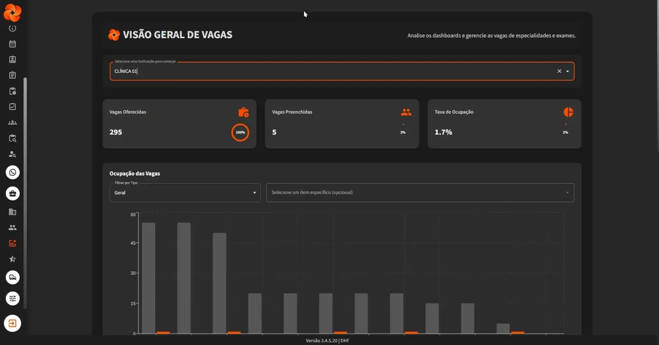This screenshot has height=345, width=659.
Task: Open the building icon in the sidebar
Action: [12, 212]
